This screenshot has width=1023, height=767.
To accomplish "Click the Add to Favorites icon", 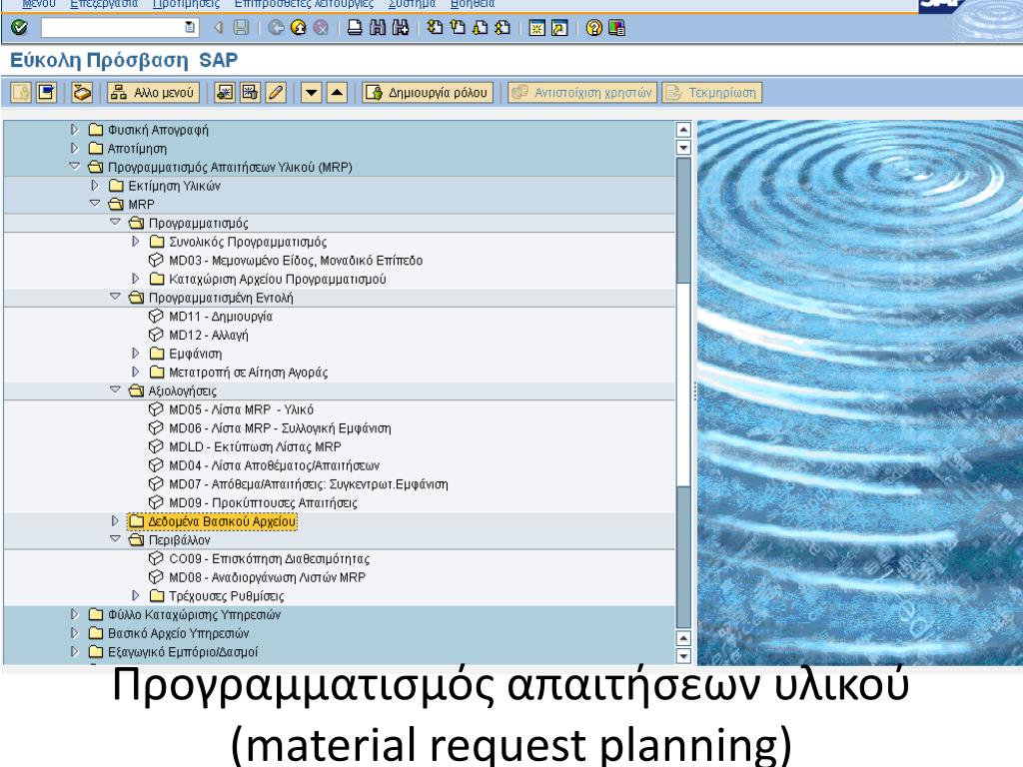I will tap(225, 92).
